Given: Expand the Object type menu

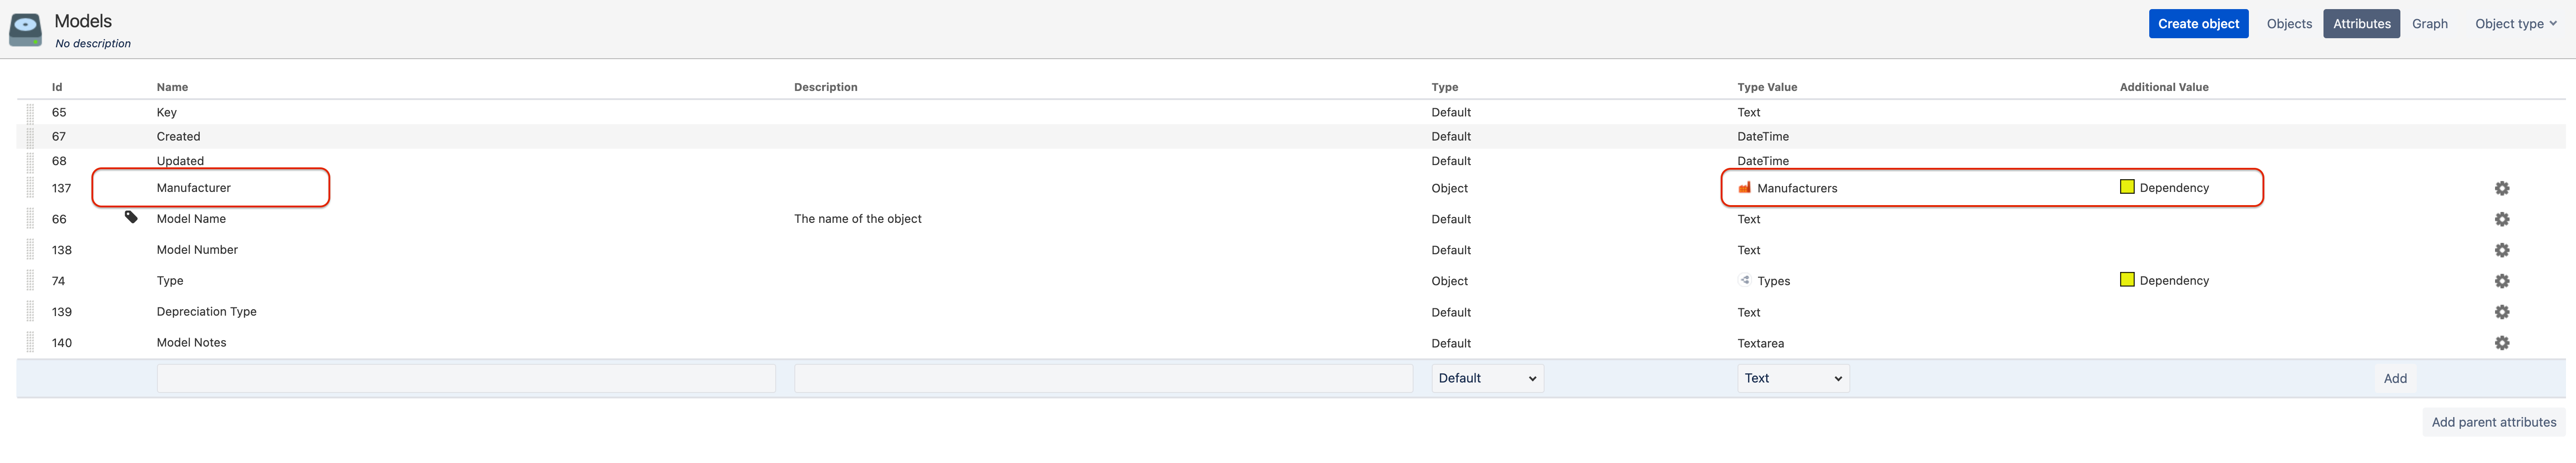Looking at the screenshot, I should click(x=2515, y=24).
